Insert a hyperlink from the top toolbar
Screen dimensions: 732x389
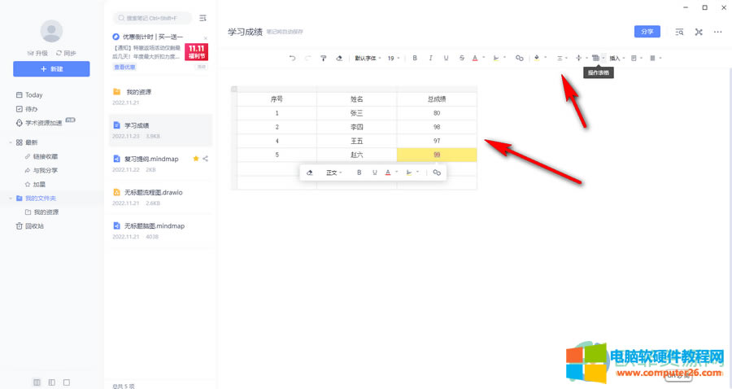[x=519, y=58]
